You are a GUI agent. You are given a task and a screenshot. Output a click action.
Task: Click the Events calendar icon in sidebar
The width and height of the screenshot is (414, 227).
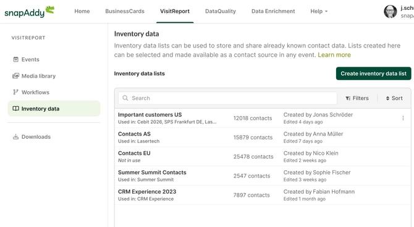tap(16, 59)
